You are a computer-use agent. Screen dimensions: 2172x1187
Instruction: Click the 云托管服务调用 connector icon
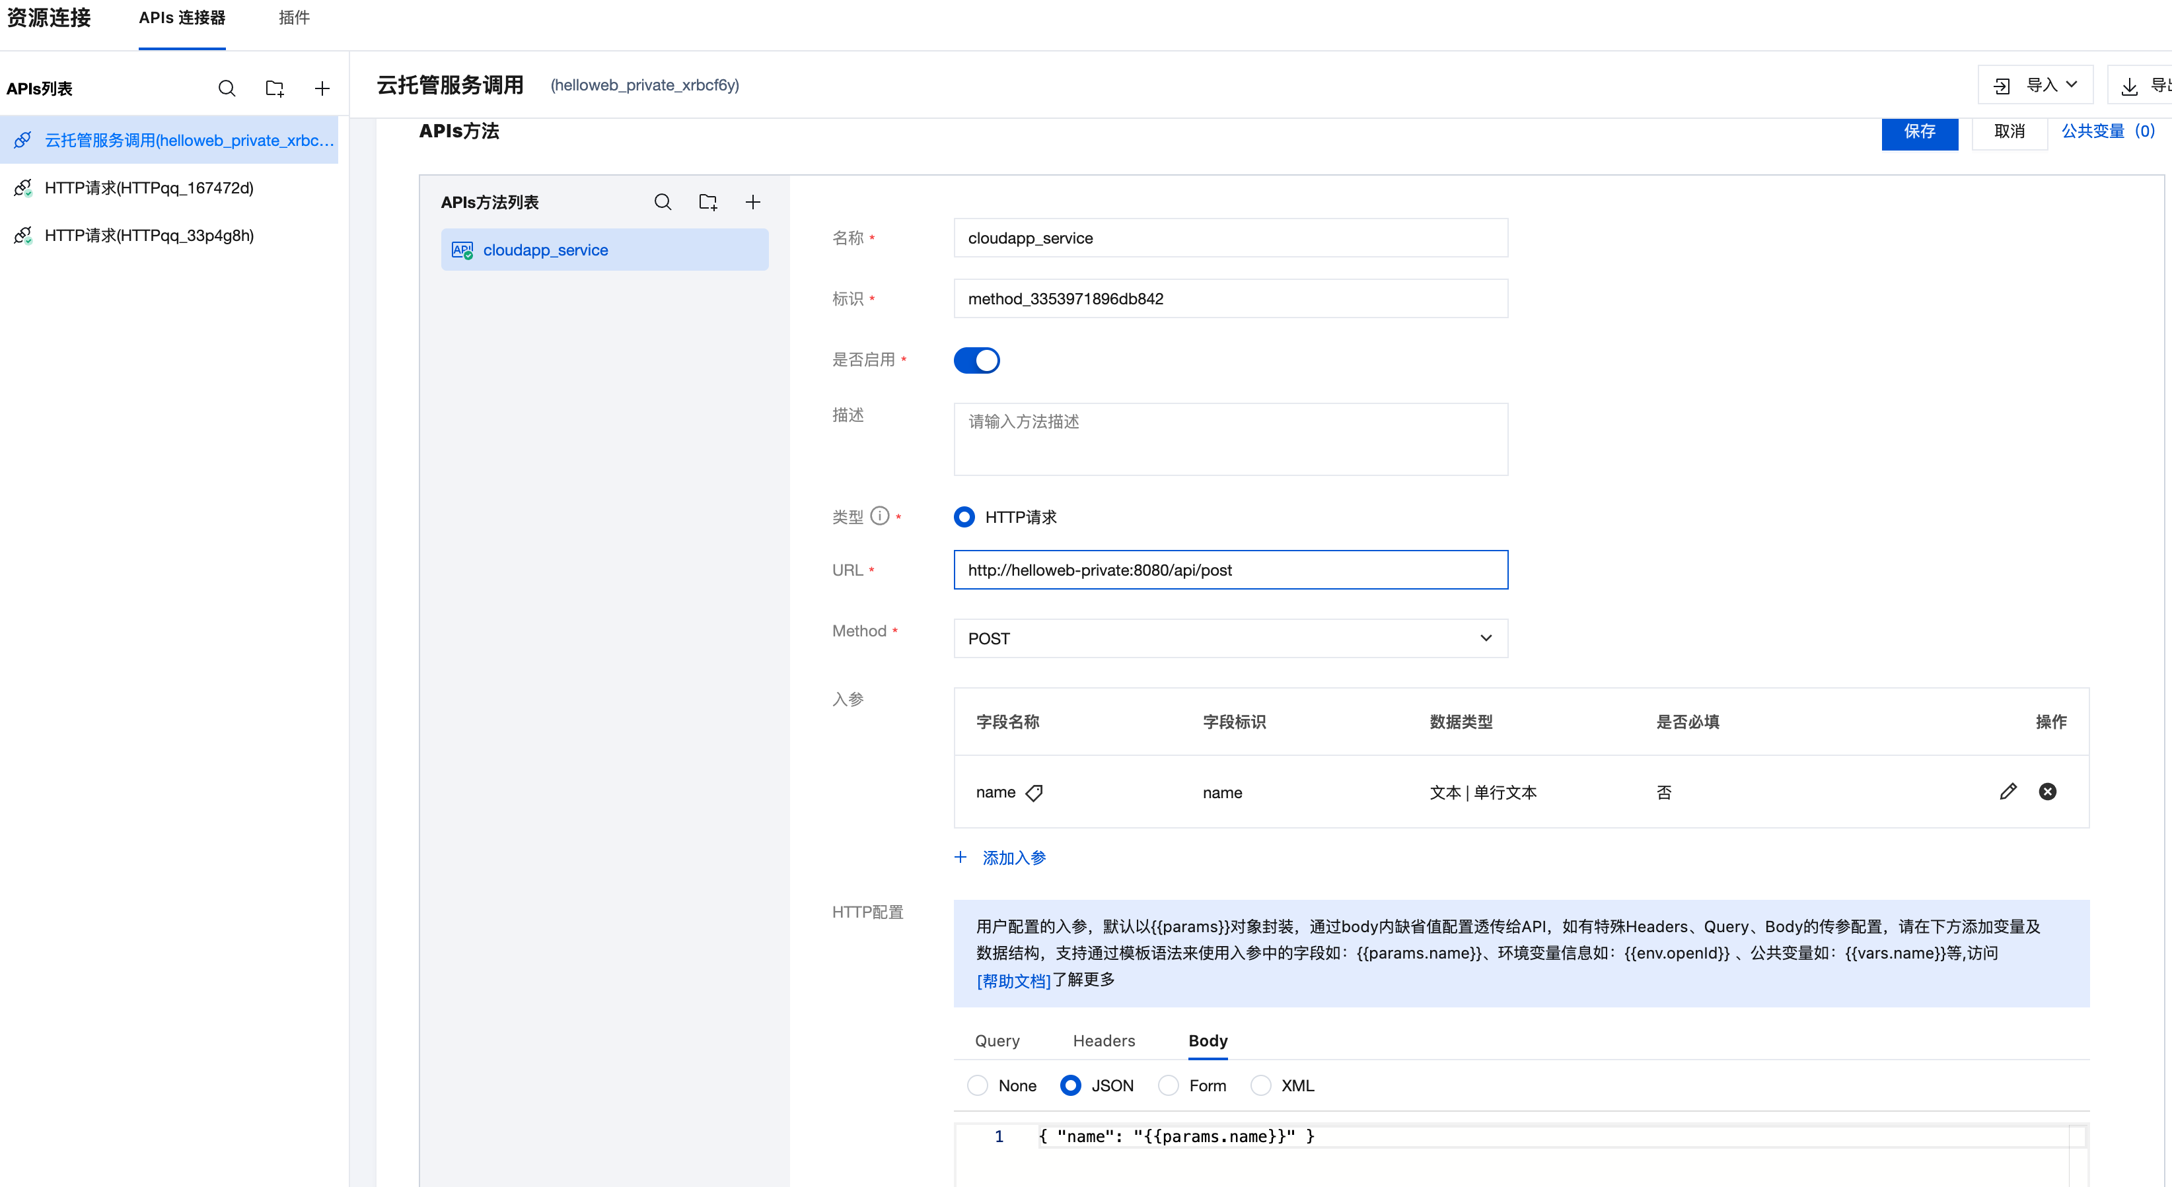(x=22, y=140)
